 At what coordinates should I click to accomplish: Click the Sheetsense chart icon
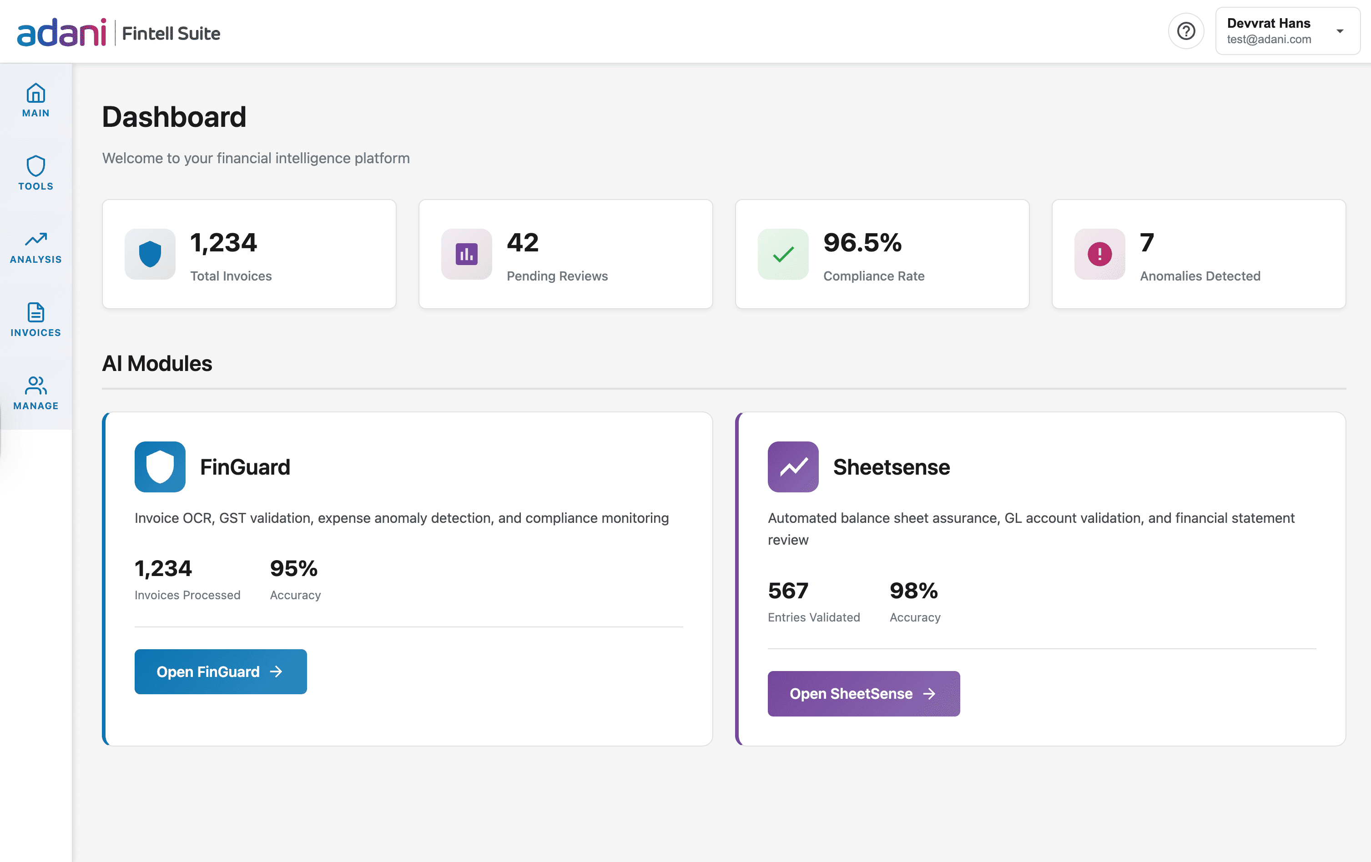(792, 466)
